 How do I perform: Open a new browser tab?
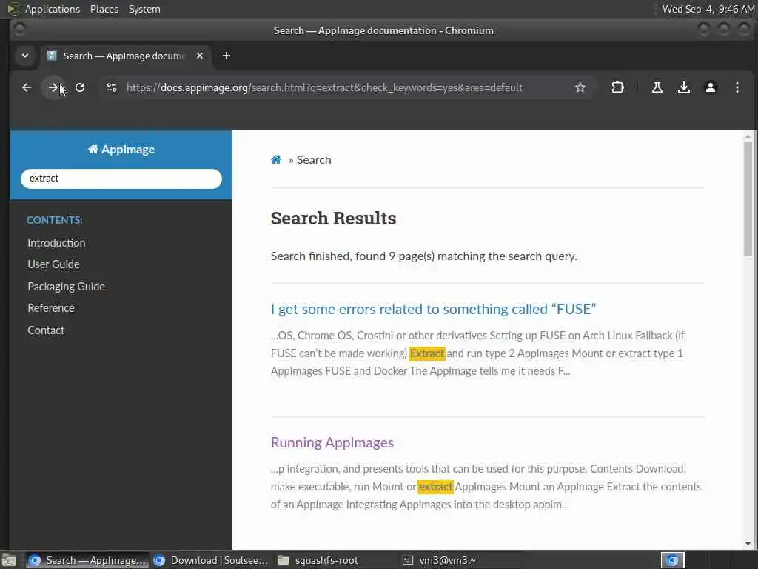227,56
